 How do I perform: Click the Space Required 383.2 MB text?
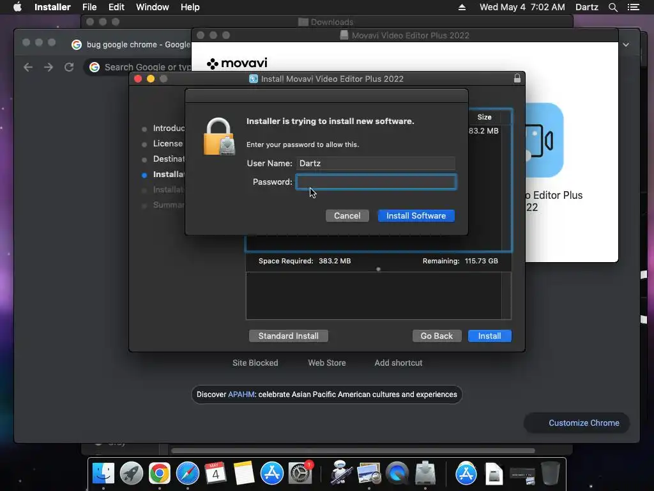[305, 261]
